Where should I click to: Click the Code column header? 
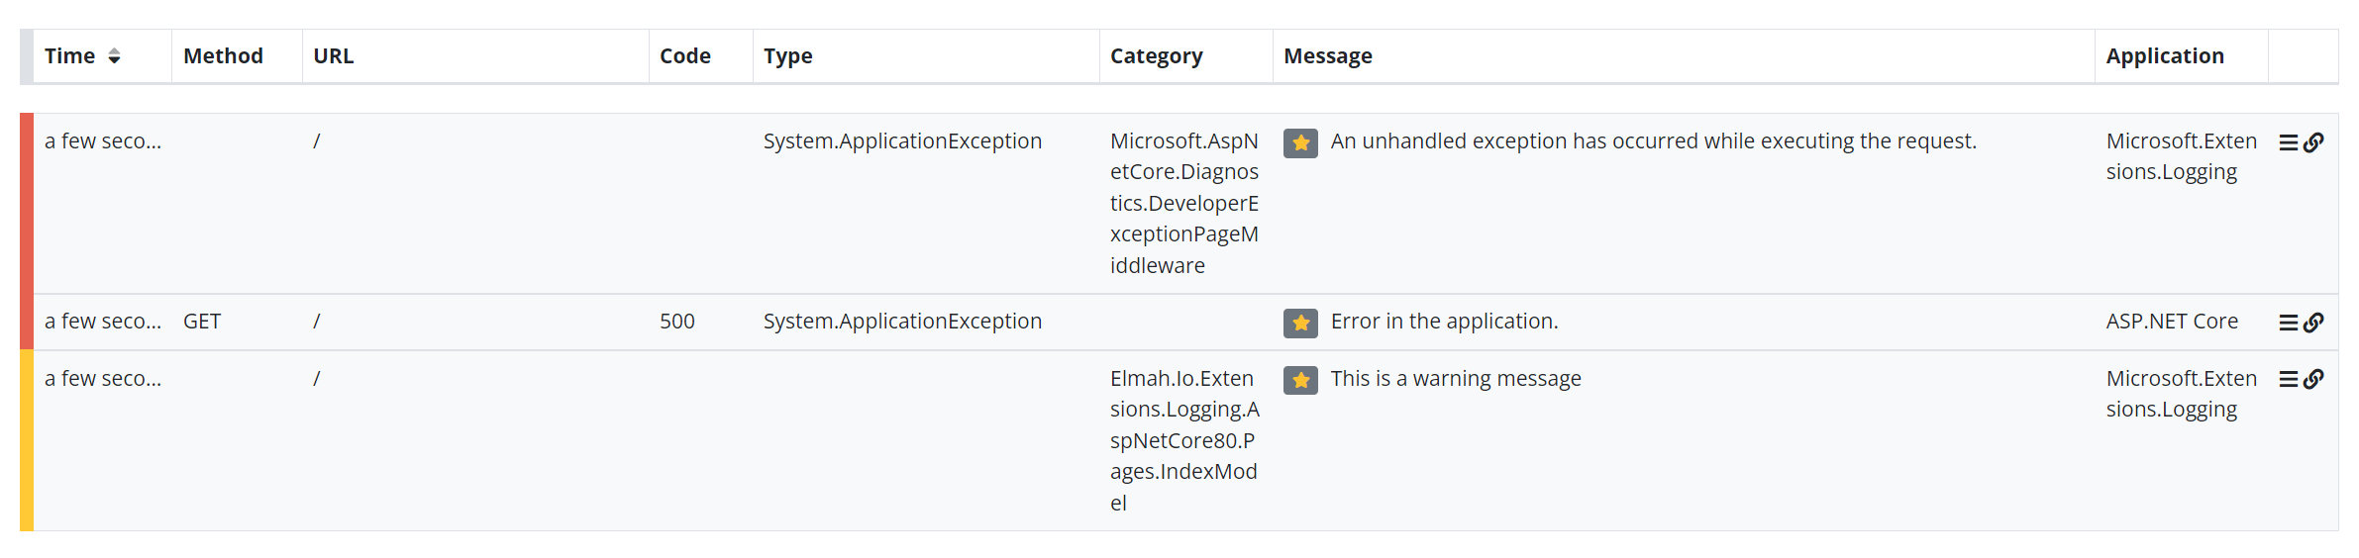tap(685, 56)
